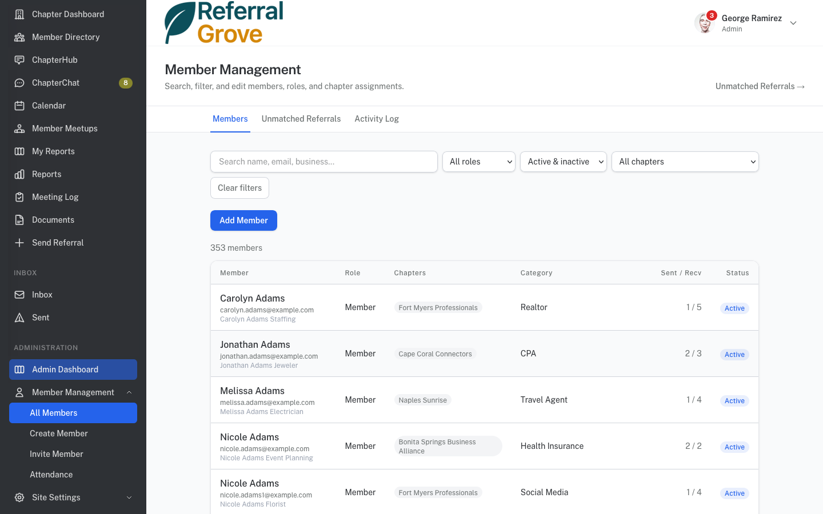This screenshot has width=823, height=514.
Task: Click Carolyn Adams Staffing business name
Action: click(x=258, y=319)
